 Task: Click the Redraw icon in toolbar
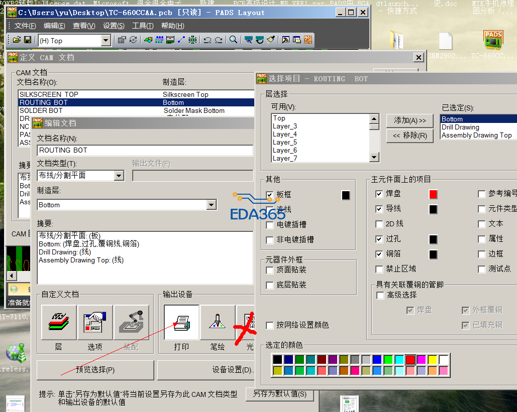[259, 40]
